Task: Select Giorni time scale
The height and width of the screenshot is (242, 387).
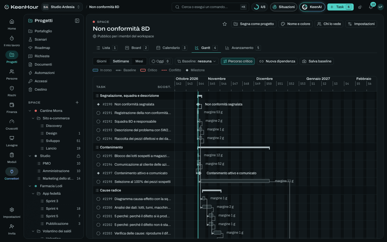Action: coord(102,61)
